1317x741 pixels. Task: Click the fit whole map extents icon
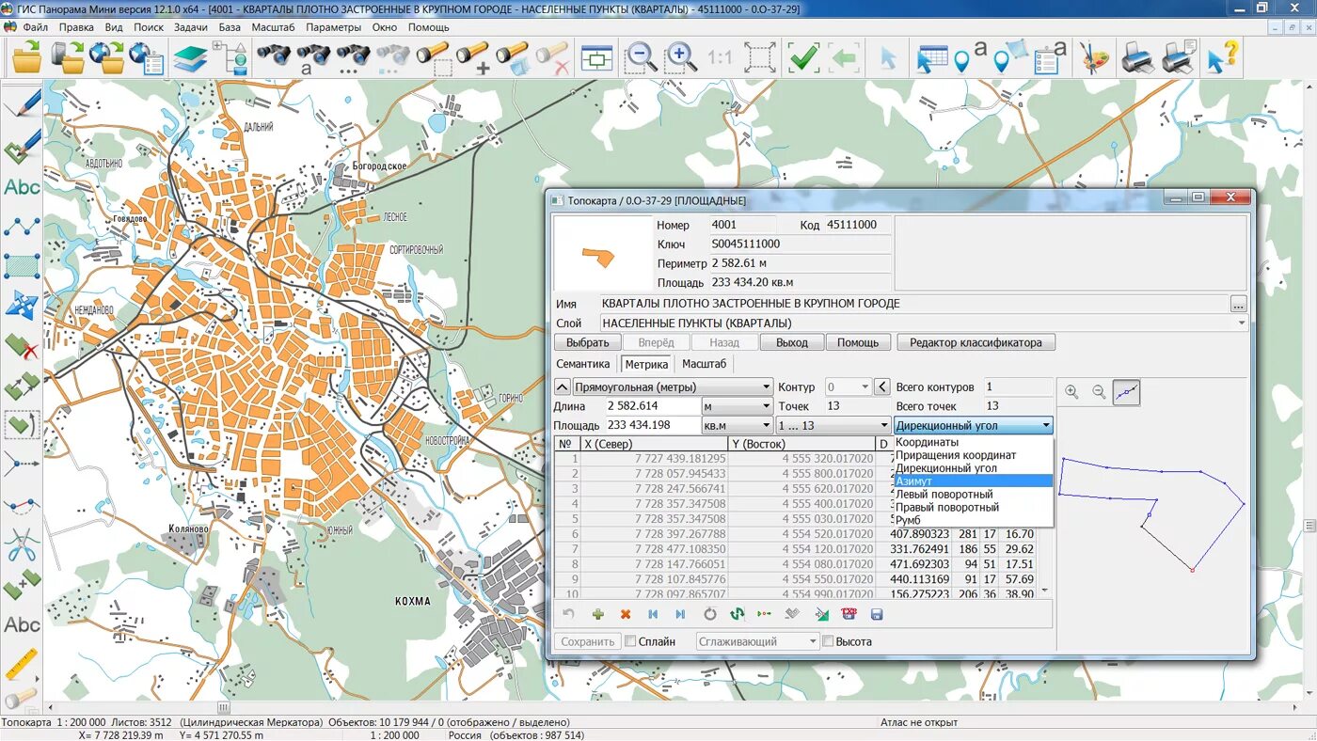[760, 57]
